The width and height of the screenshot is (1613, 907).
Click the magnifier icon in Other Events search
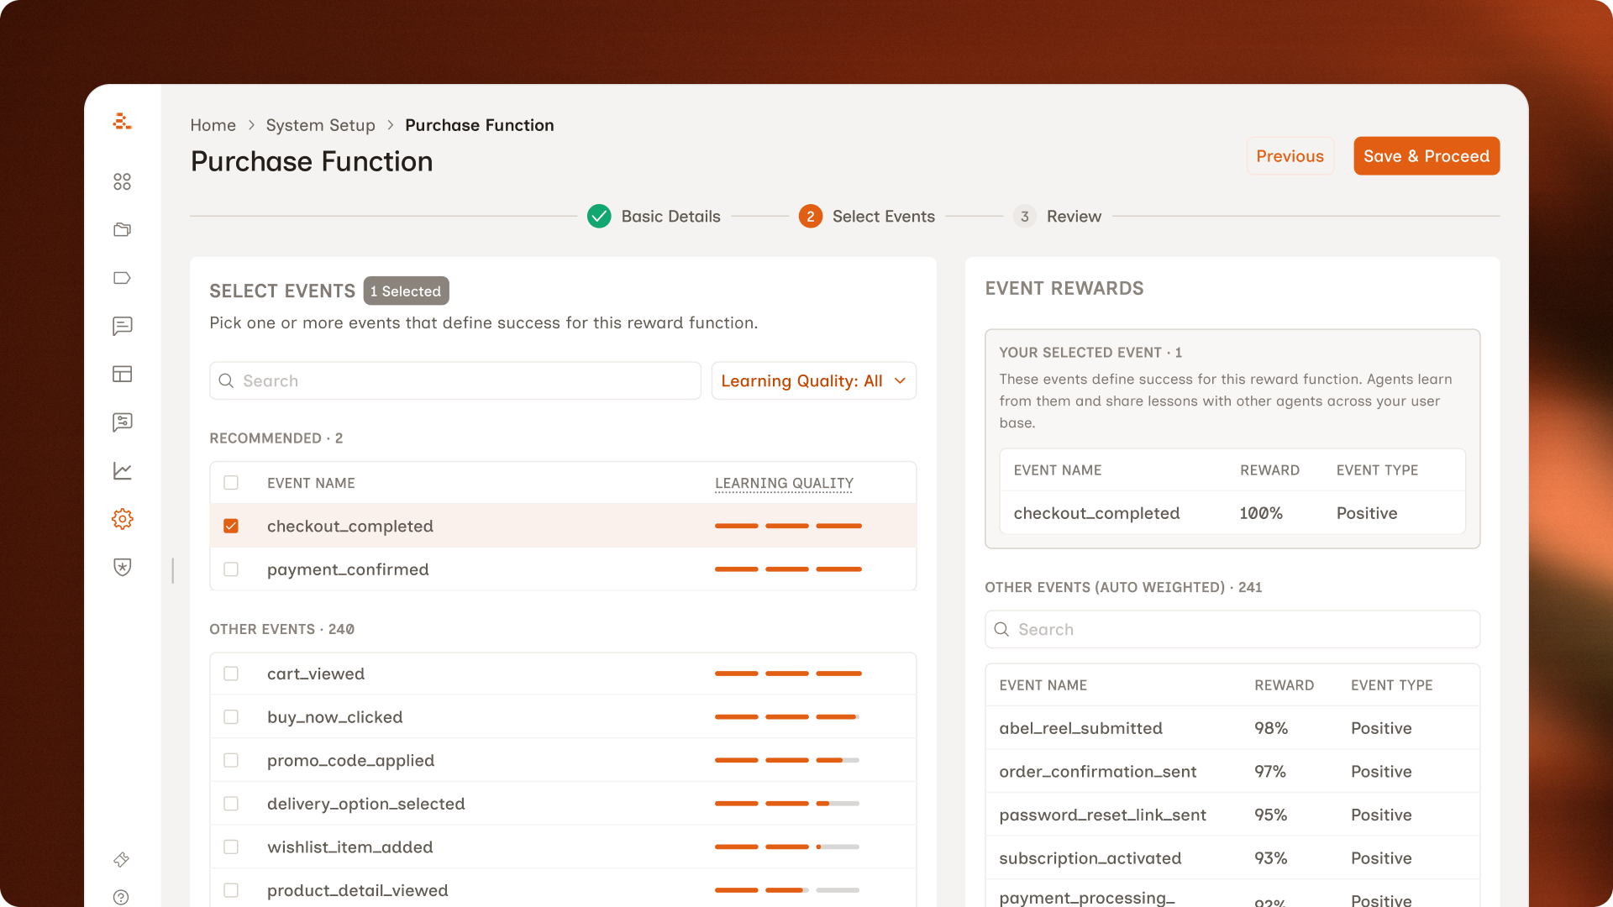coord(1001,629)
